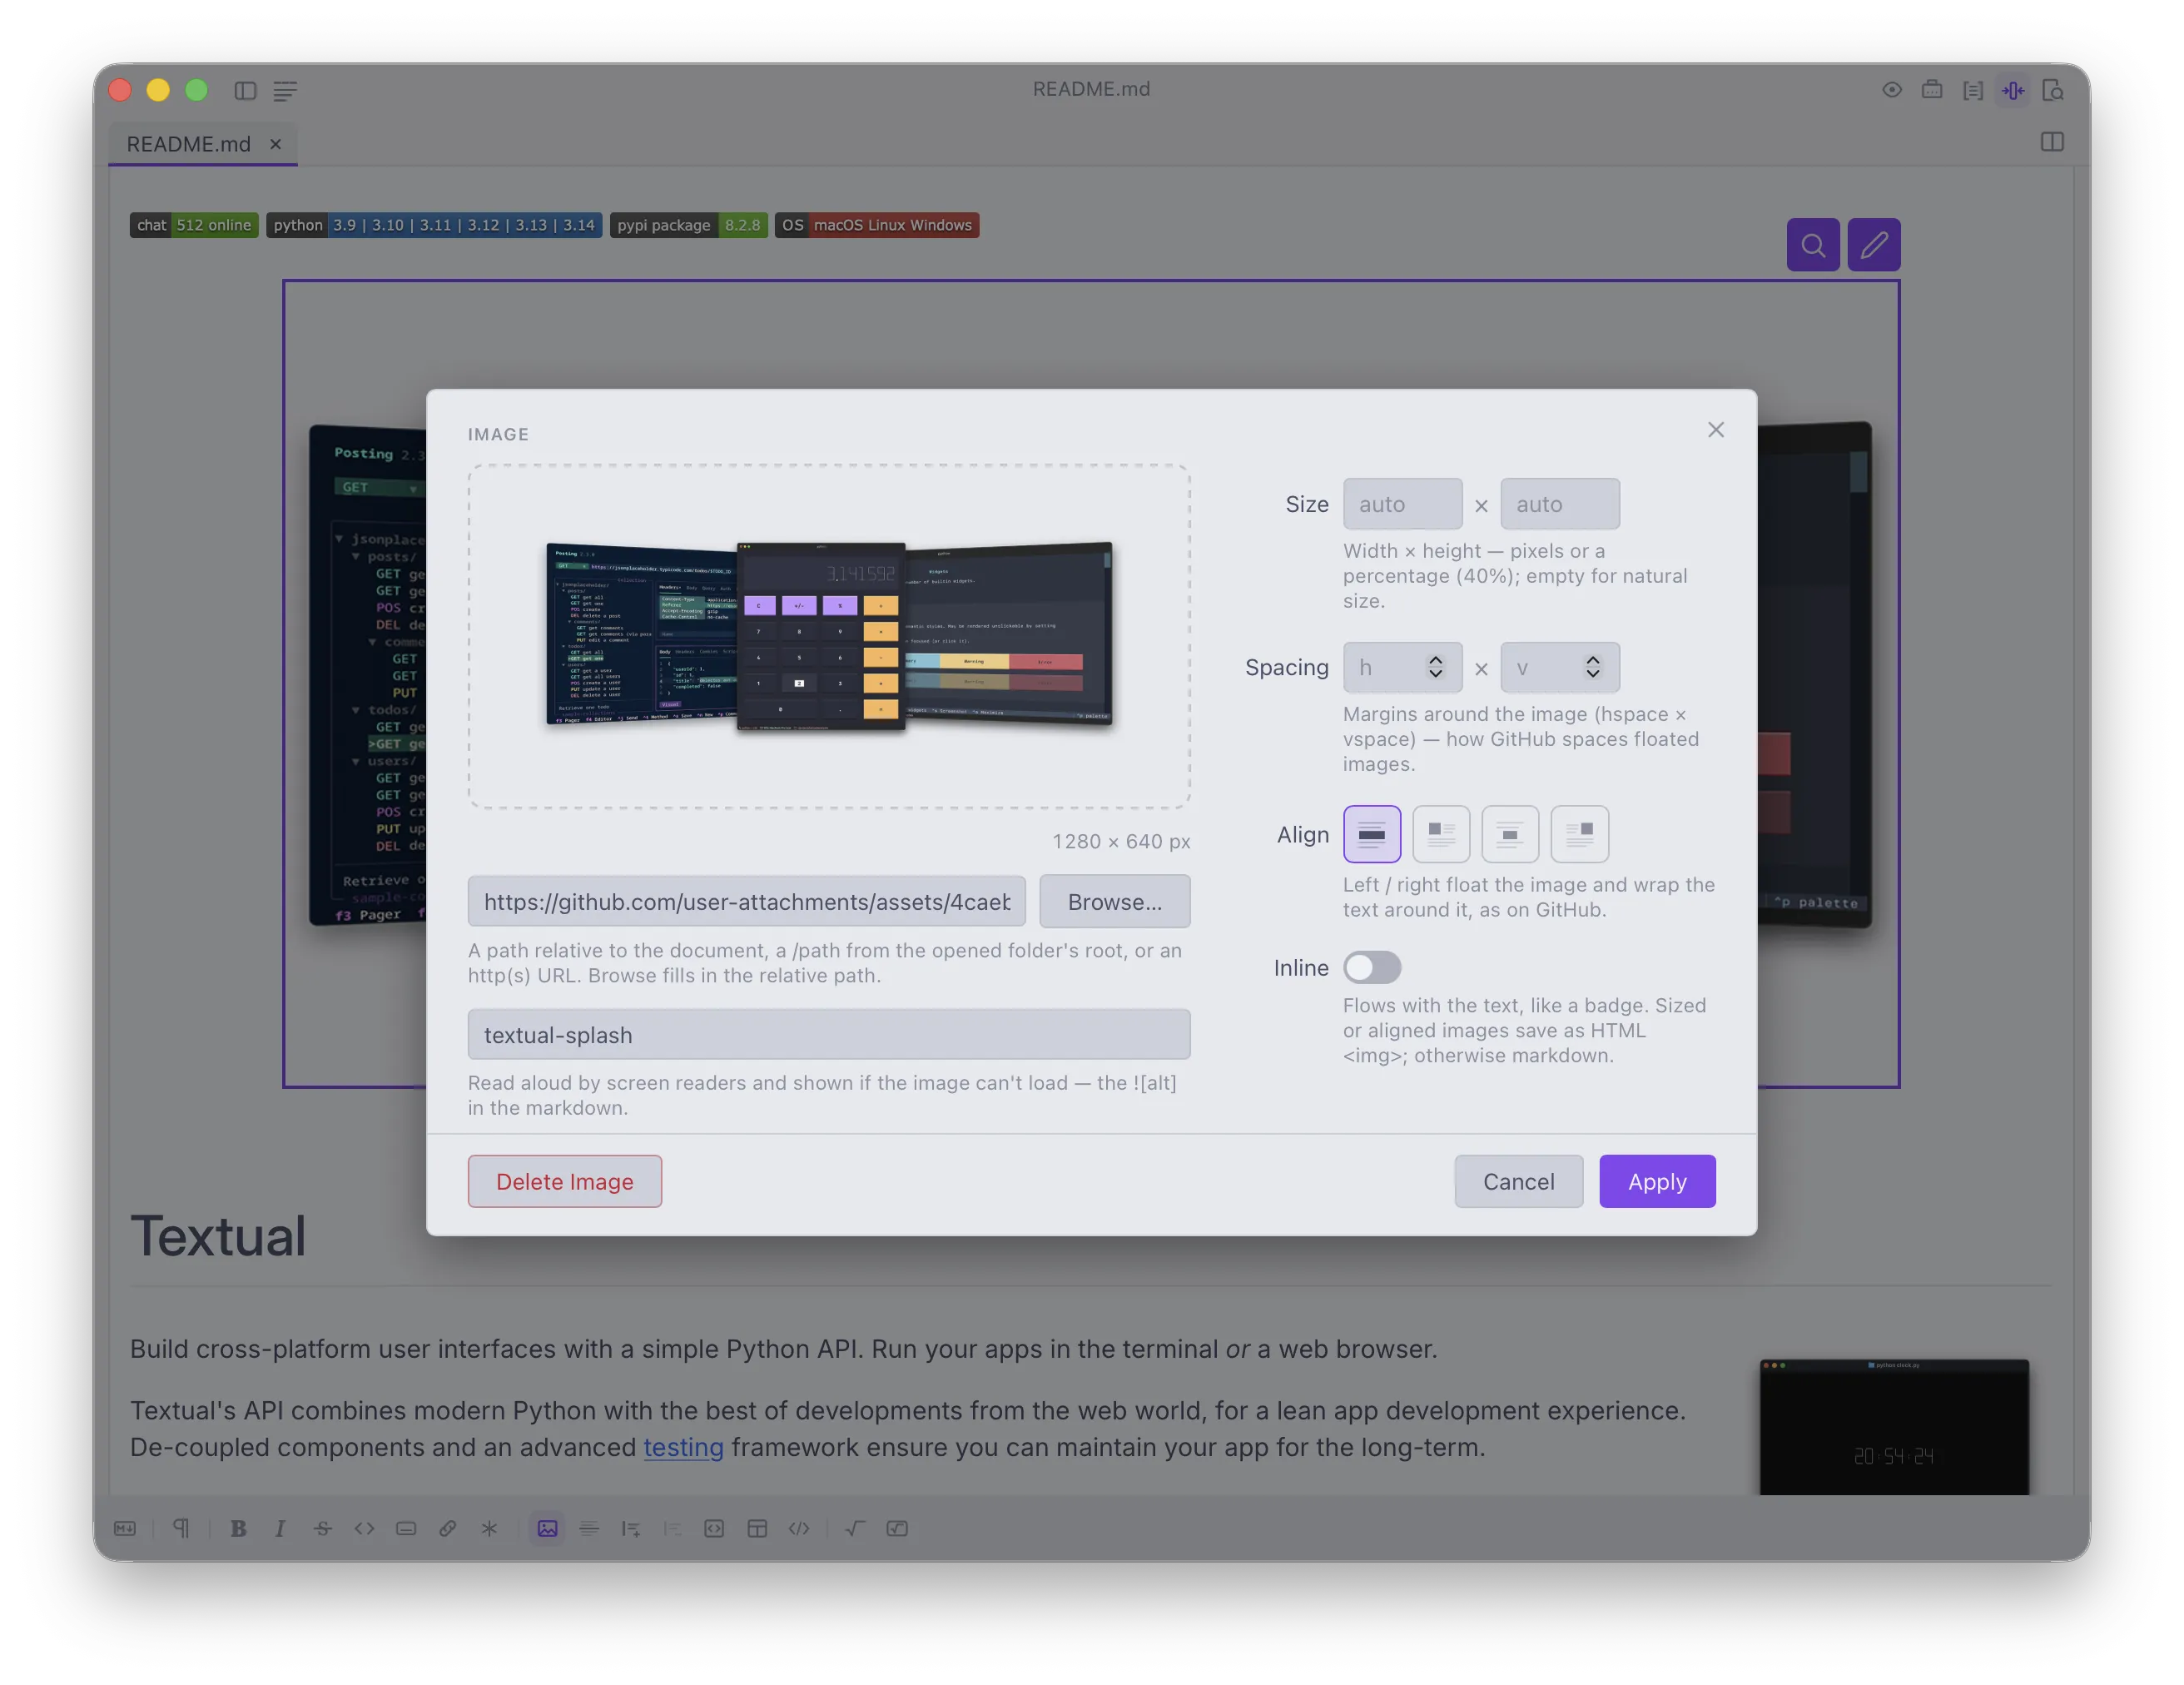
Task: Click the vertical spacing v field
Action: [1560, 667]
